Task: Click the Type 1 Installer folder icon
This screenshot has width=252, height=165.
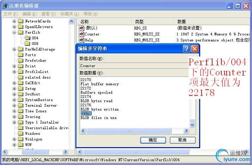Action: coord(20,122)
